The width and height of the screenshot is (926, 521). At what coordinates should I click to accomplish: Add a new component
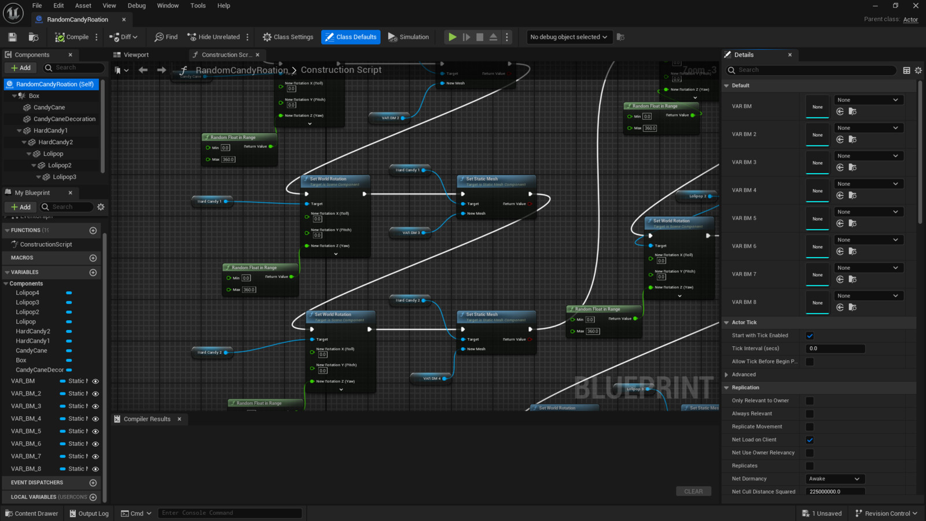[x=21, y=68]
